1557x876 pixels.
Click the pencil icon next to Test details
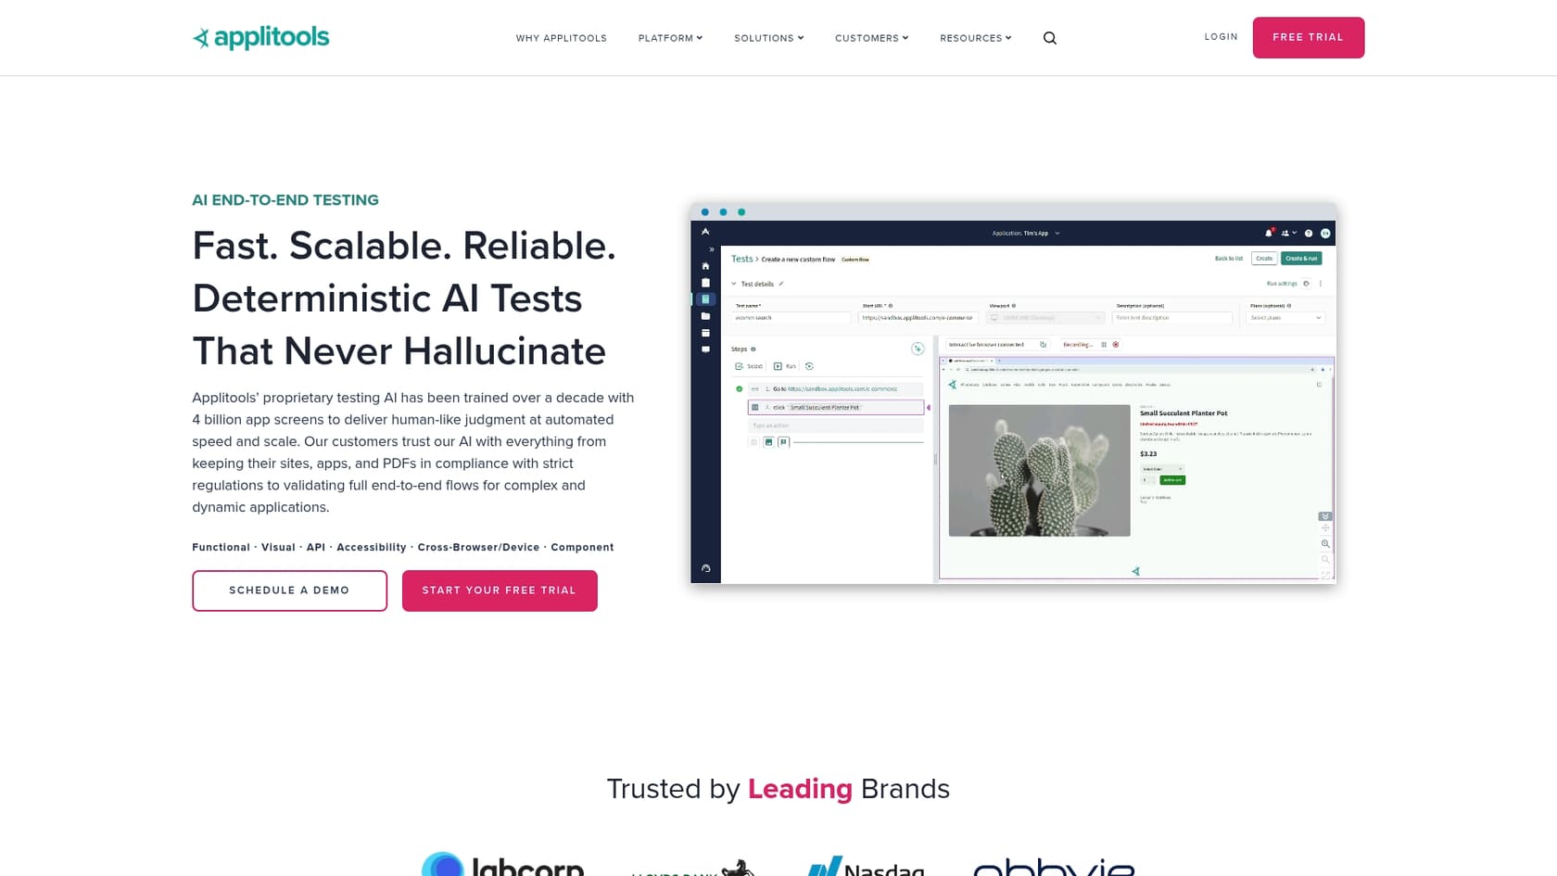click(781, 284)
